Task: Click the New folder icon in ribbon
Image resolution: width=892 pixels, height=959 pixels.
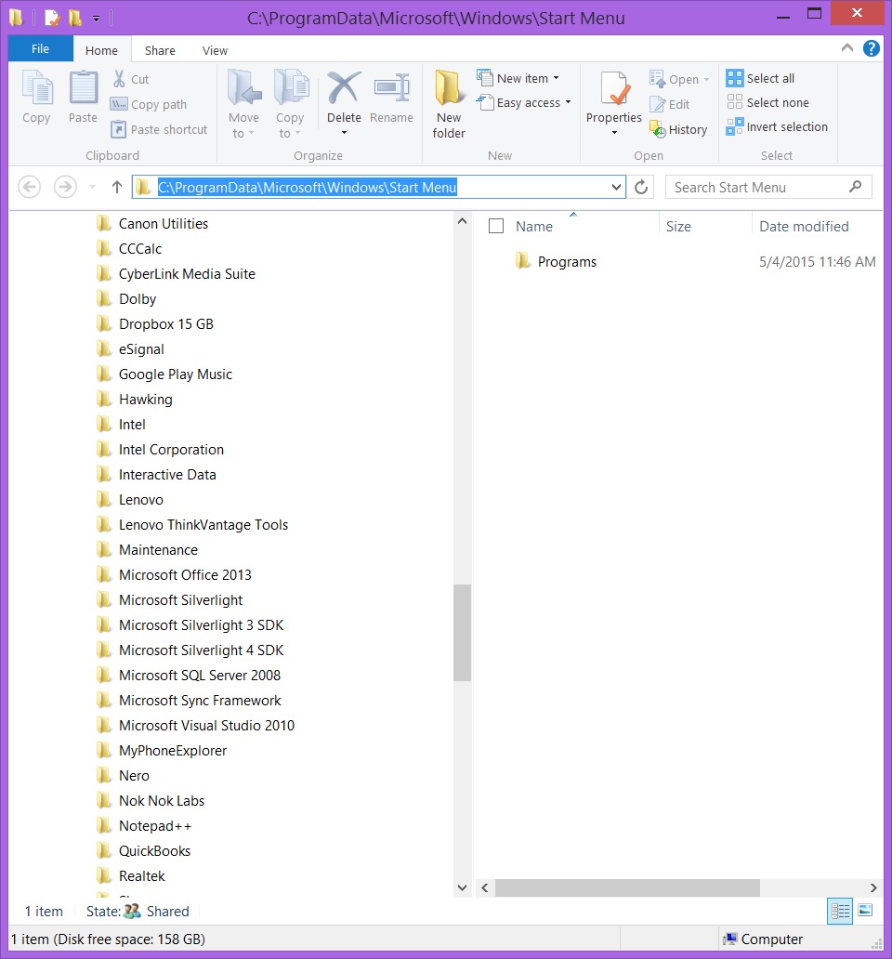Action: coord(449,90)
